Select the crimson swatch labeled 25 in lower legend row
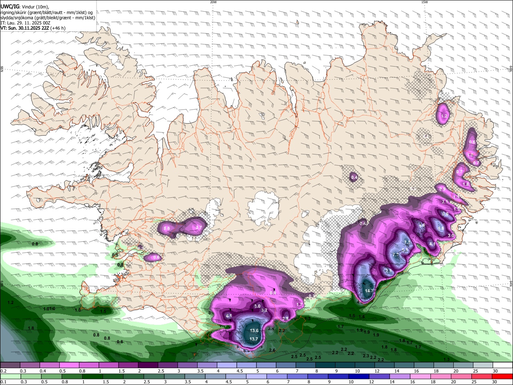513x385 pixels. pyautogui.click(x=482, y=377)
